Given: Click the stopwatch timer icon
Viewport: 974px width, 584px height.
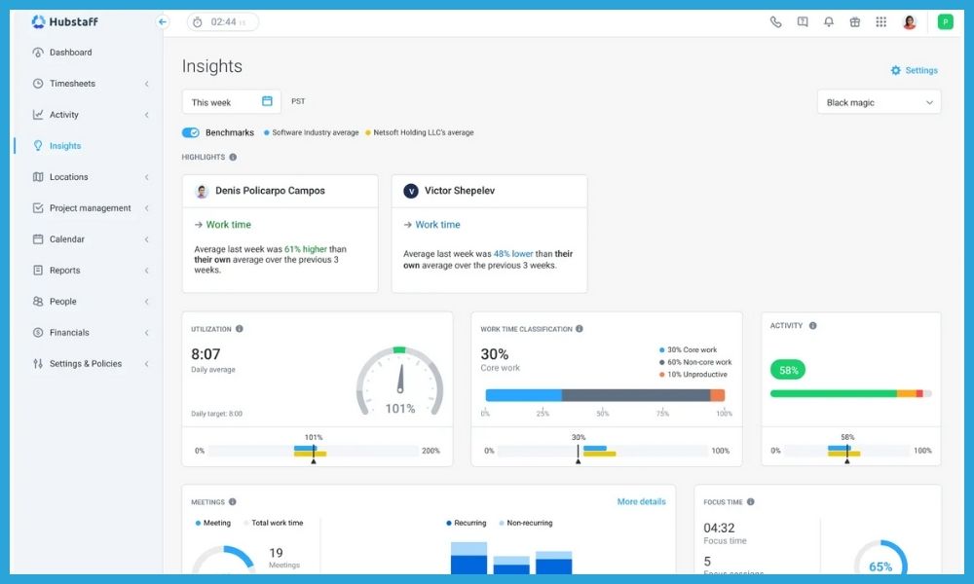Looking at the screenshot, I should pyautogui.click(x=198, y=22).
